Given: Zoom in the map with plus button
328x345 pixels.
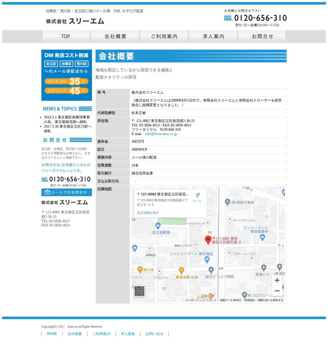Looking at the screenshot, I should point(277,280).
